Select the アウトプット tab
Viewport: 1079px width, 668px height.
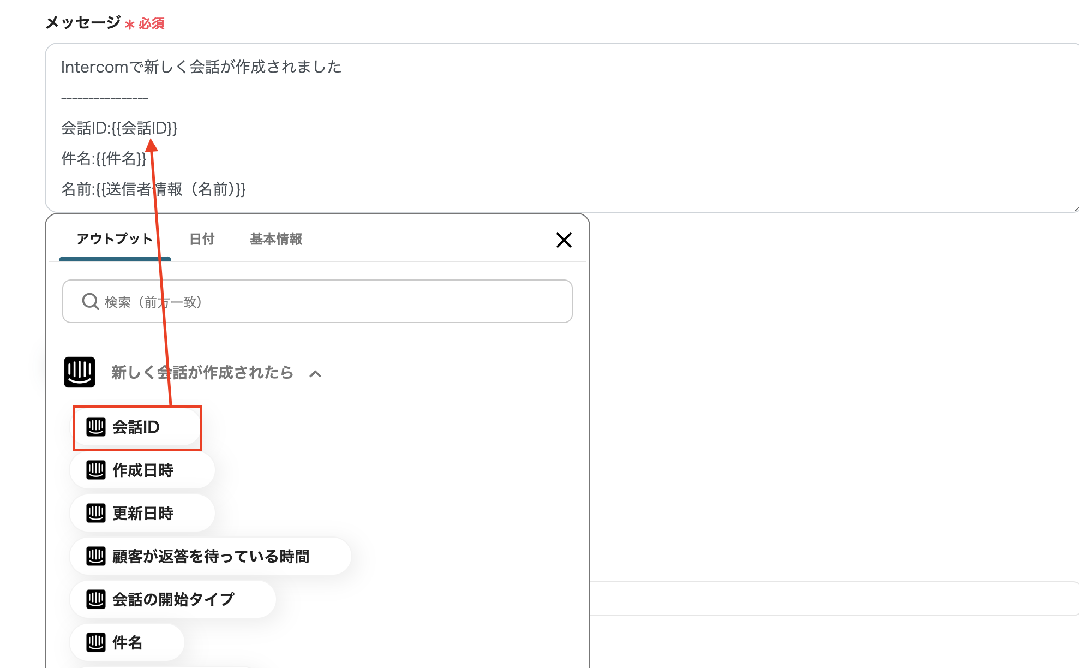pos(114,239)
